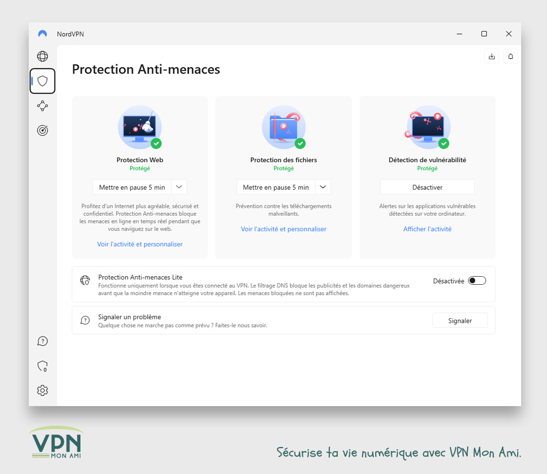Click the question bubble icon beside Signaler un problème
Viewport: 547px width, 474px height.
click(x=85, y=320)
